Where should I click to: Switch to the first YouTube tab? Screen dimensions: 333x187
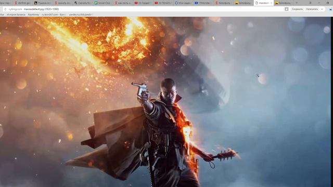click(x=142, y=3)
